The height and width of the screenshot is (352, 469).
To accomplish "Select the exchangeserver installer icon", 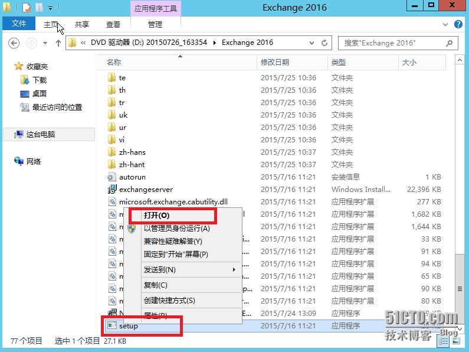I will click(112, 189).
